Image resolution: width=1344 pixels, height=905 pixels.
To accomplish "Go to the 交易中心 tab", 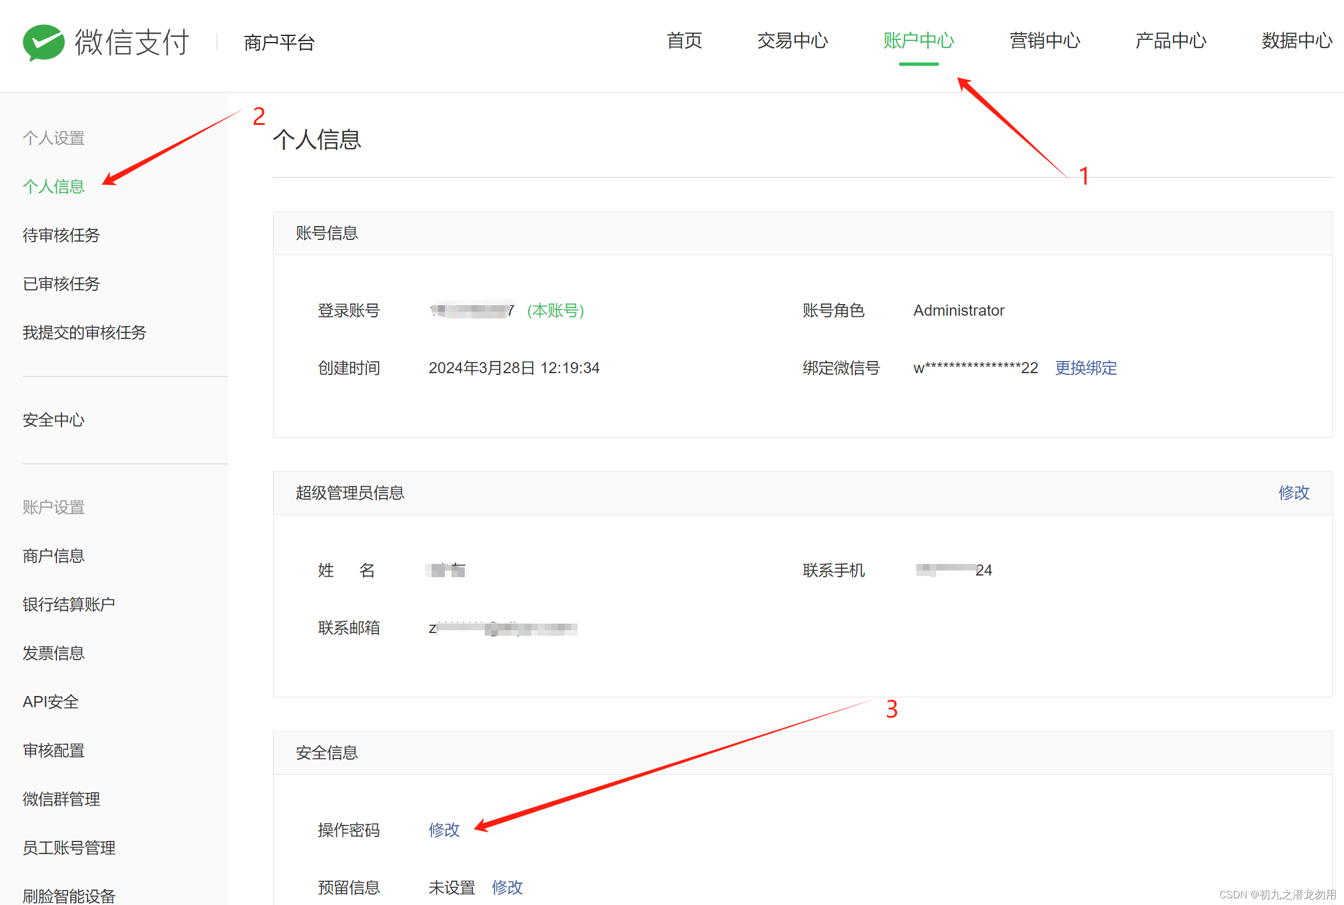I will point(792,41).
